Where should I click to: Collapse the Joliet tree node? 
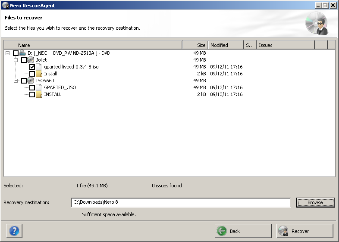16,60
